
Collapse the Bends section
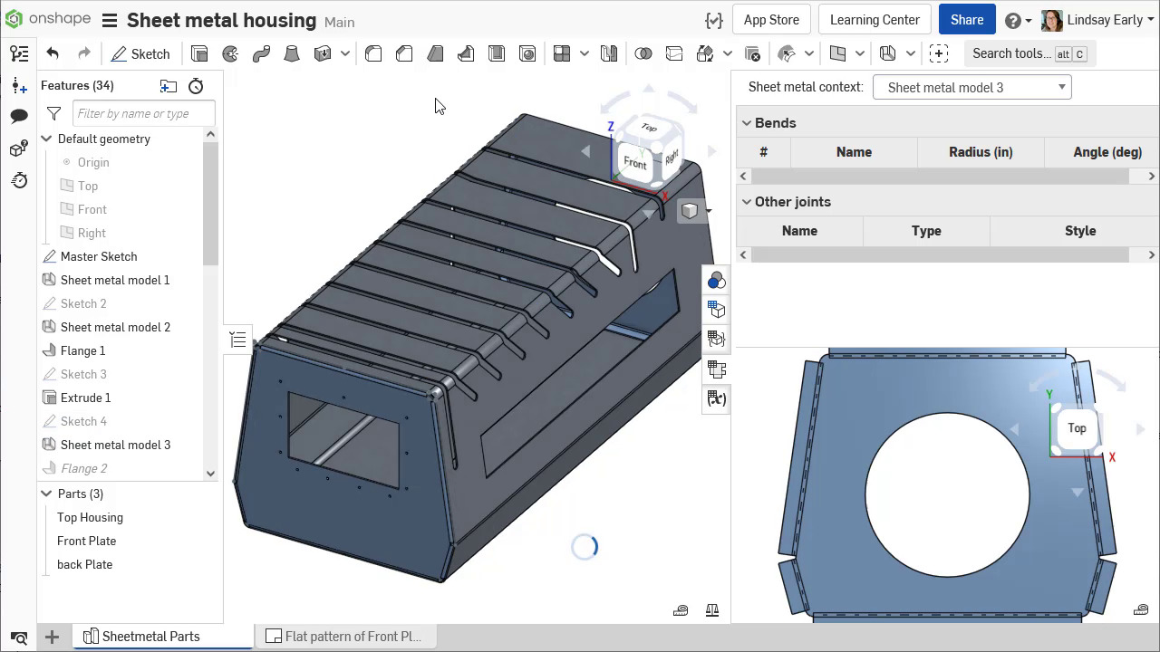(747, 123)
